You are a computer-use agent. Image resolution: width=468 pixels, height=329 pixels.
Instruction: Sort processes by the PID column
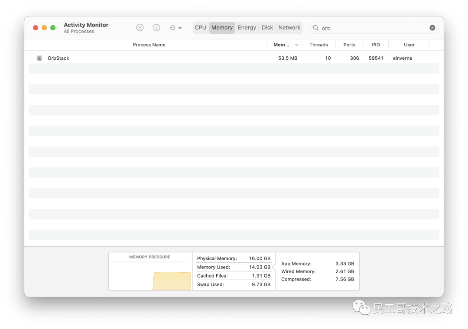(376, 45)
